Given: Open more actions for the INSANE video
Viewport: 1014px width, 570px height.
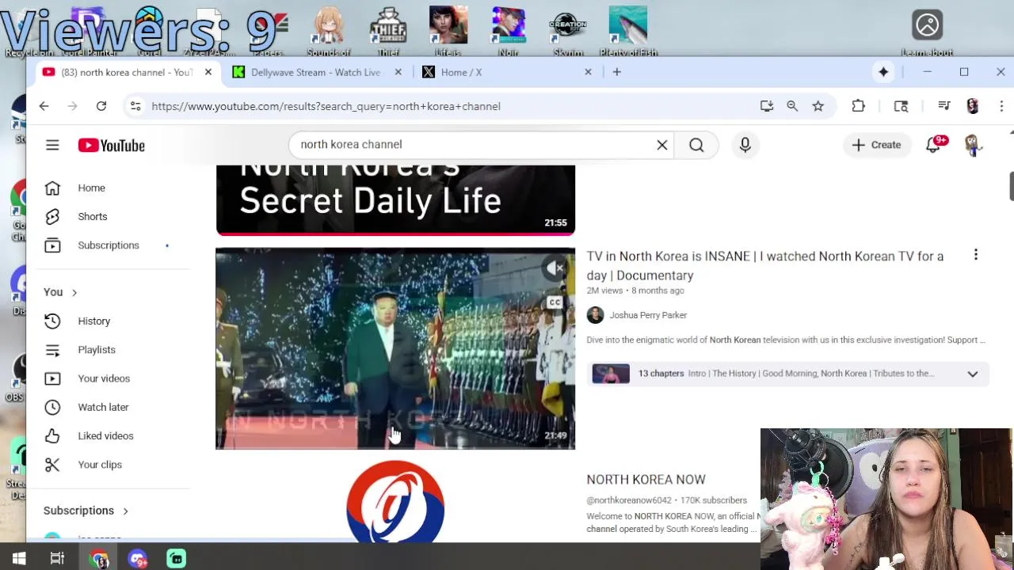Looking at the screenshot, I should pos(976,255).
